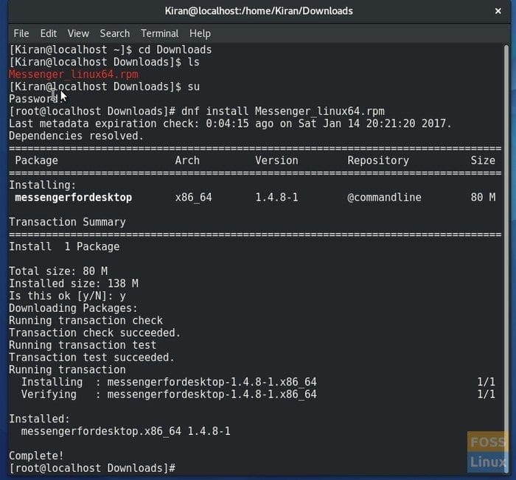Click the 'Size' column header
This screenshot has height=480, width=516.
click(483, 160)
